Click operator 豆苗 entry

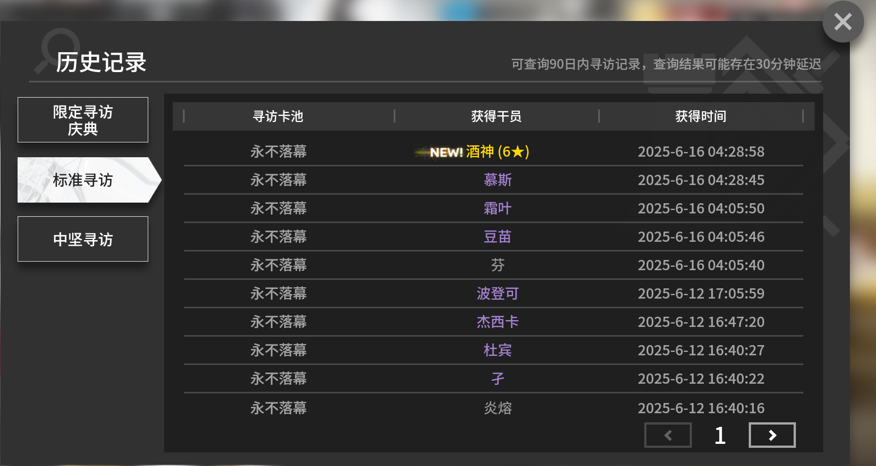(498, 237)
